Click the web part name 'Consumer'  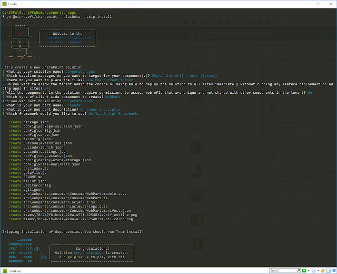coord(74,105)
